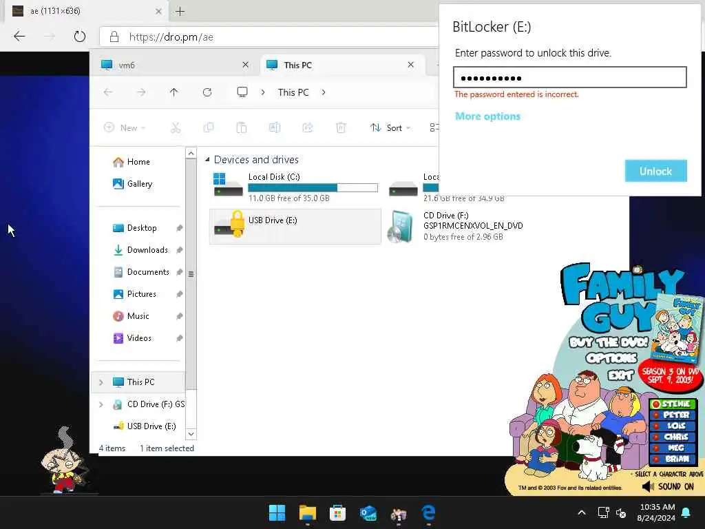Open a new browser tab

tap(180, 11)
